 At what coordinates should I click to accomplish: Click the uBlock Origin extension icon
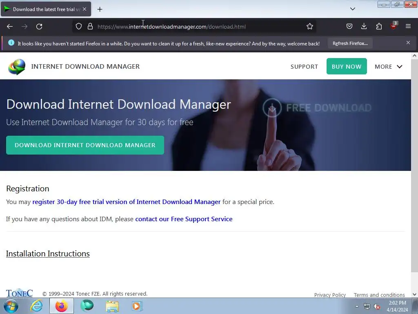pos(394,26)
